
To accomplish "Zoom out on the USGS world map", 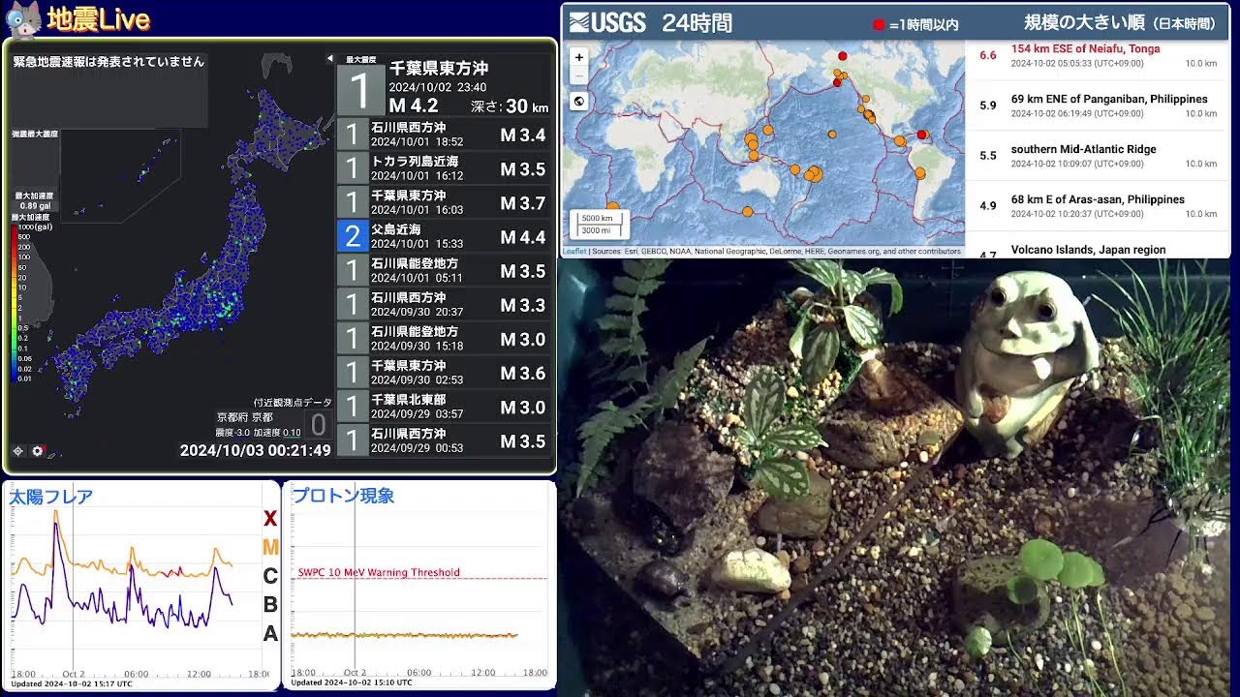I will tap(578, 75).
